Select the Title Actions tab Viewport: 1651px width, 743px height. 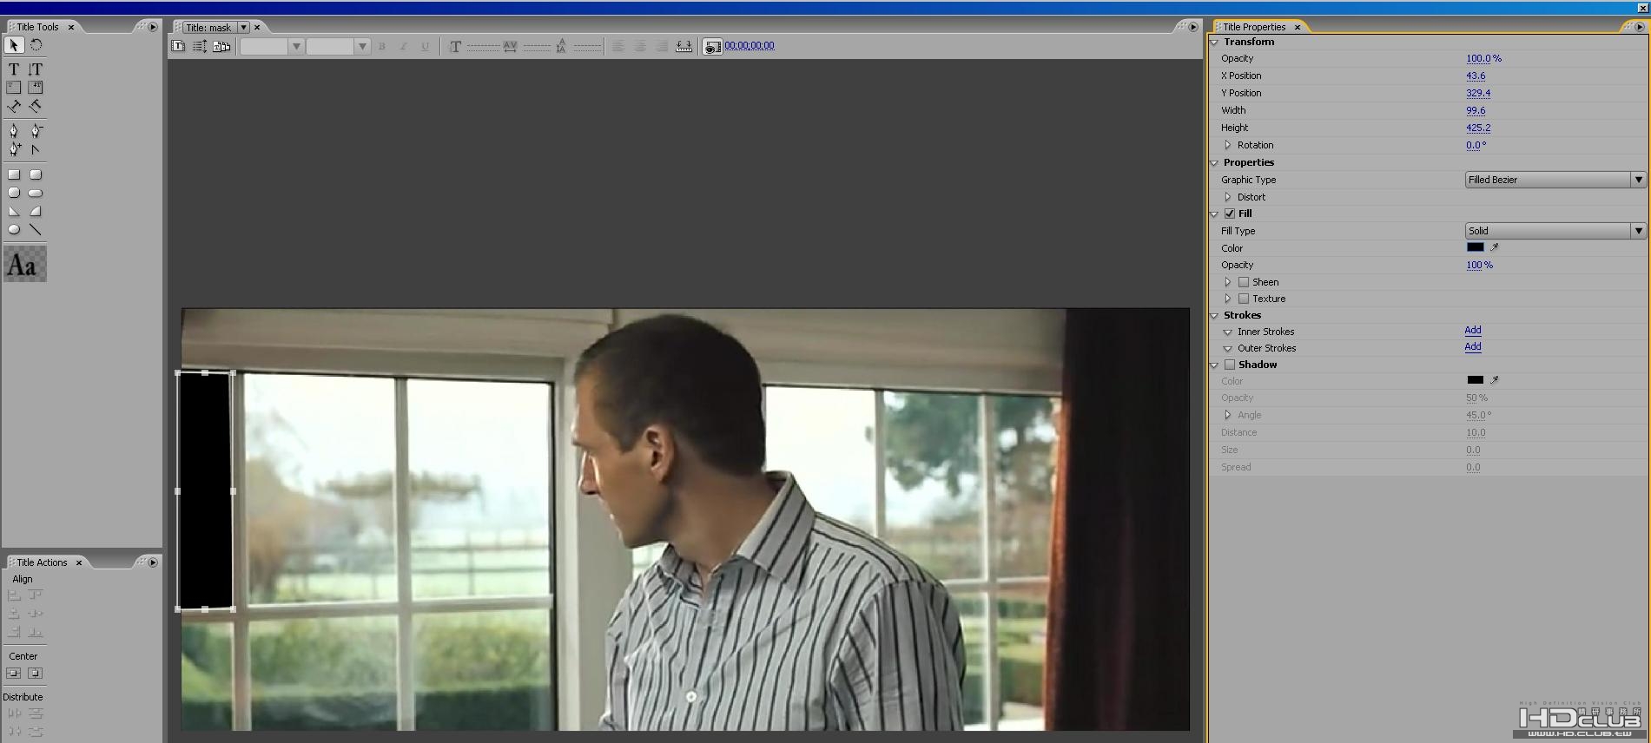pyautogui.click(x=42, y=562)
